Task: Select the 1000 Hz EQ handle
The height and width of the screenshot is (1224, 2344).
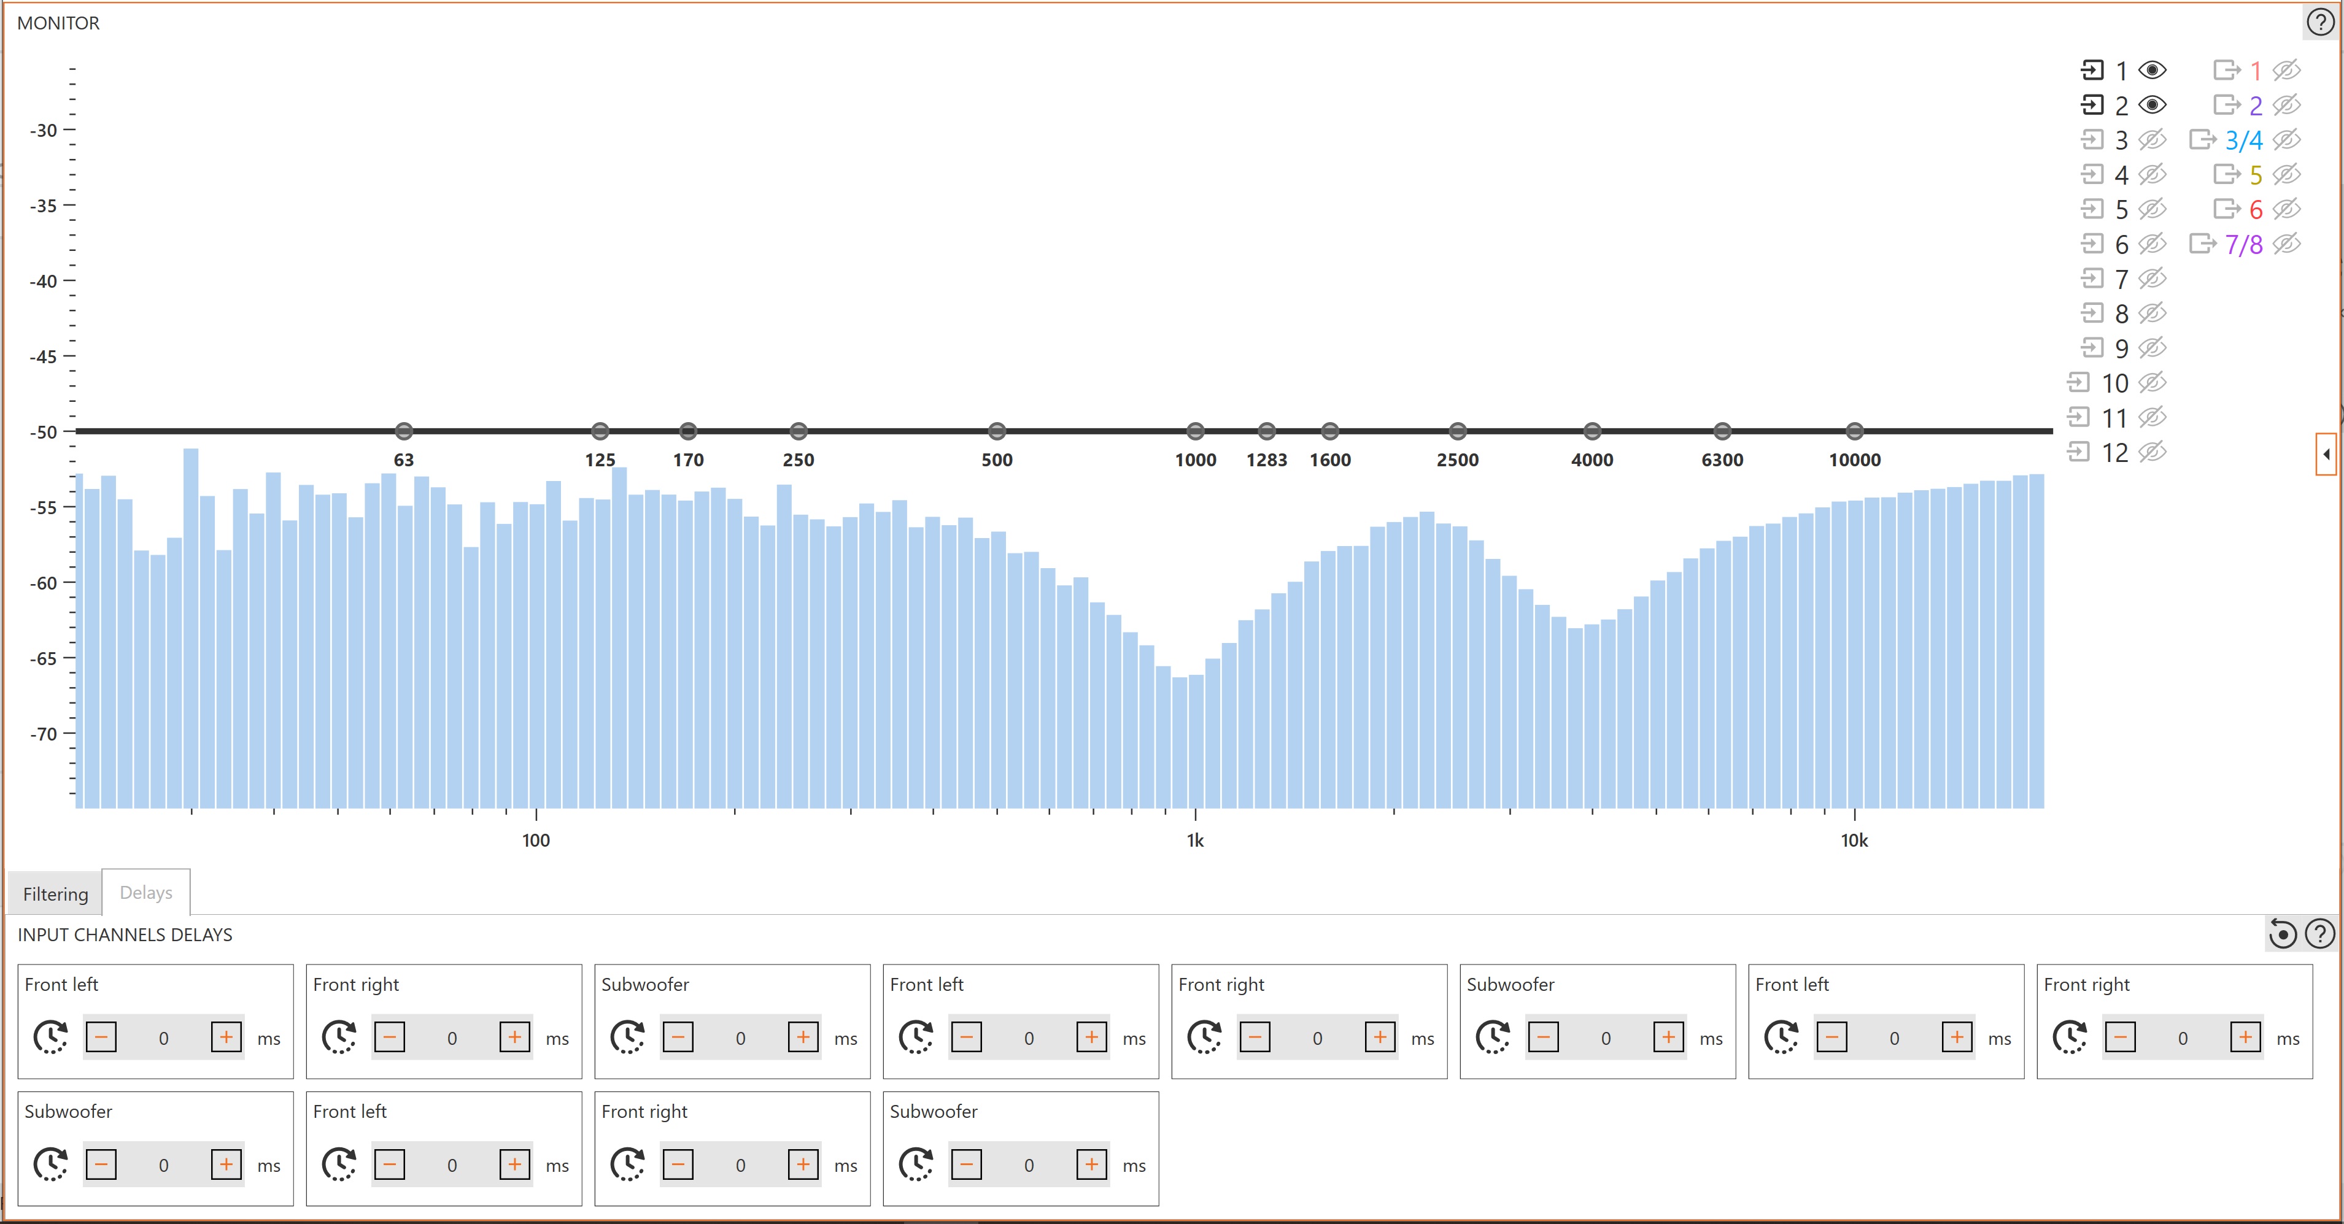Action: point(1195,431)
